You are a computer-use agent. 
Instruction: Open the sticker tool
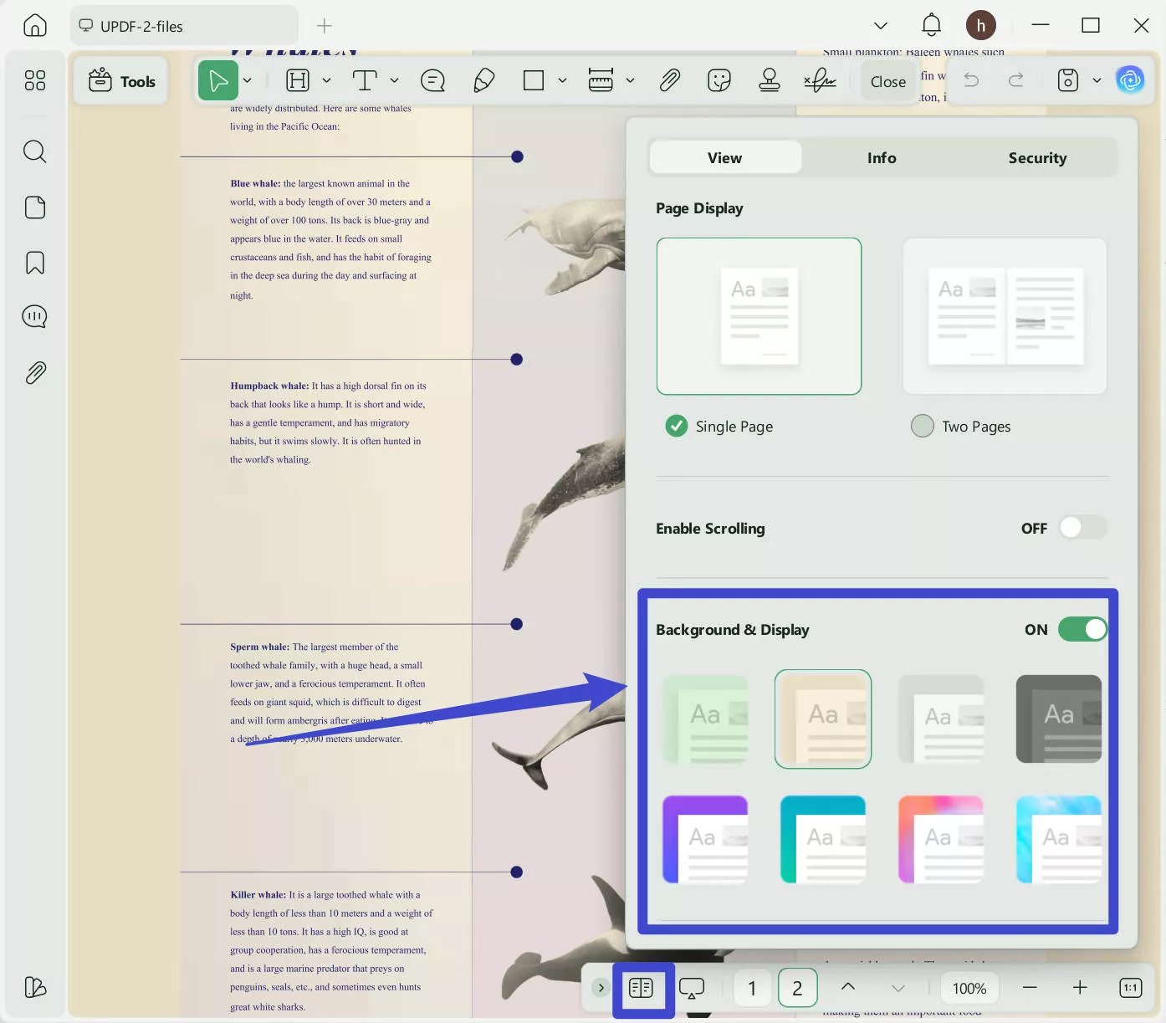point(719,80)
